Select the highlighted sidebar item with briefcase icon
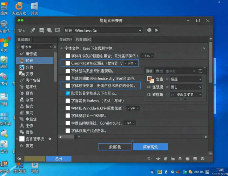Viewport: 228px width, 176px height. (x=35, y=61)
